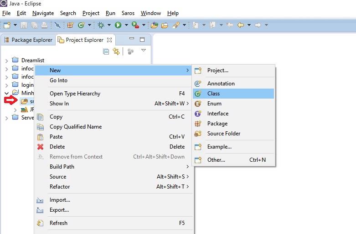356x234 pixels.
Task: Open Project Explorer view menu triangle
Action: pyautogui.click(x=144, y=50)
